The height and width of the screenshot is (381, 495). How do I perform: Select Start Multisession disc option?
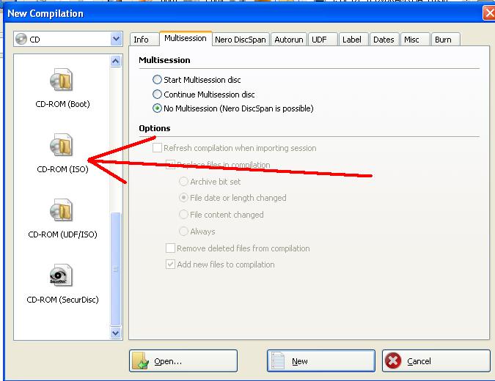(x=157, y=80)
